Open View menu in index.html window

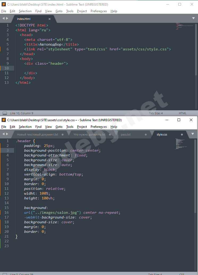click(48, 11)
